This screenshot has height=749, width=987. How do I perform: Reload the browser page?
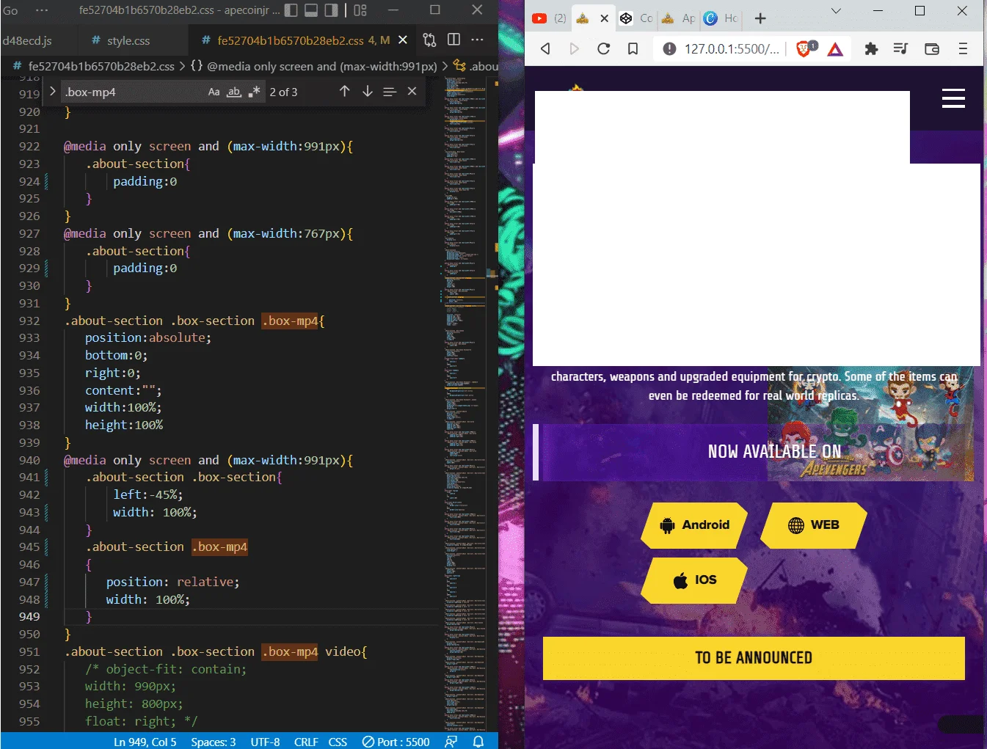click(604, 48)
